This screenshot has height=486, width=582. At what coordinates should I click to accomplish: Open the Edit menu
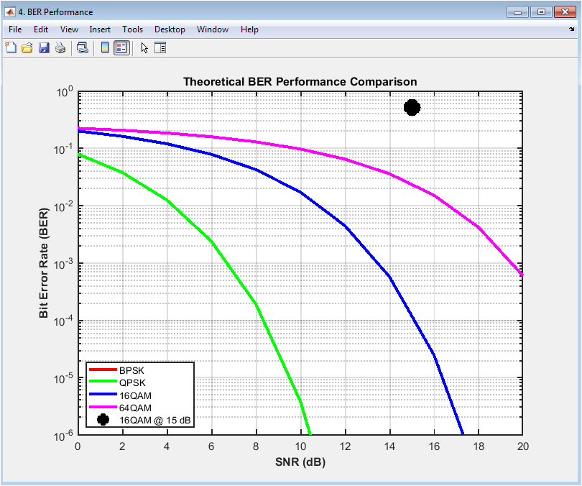[x=41, y=29]
